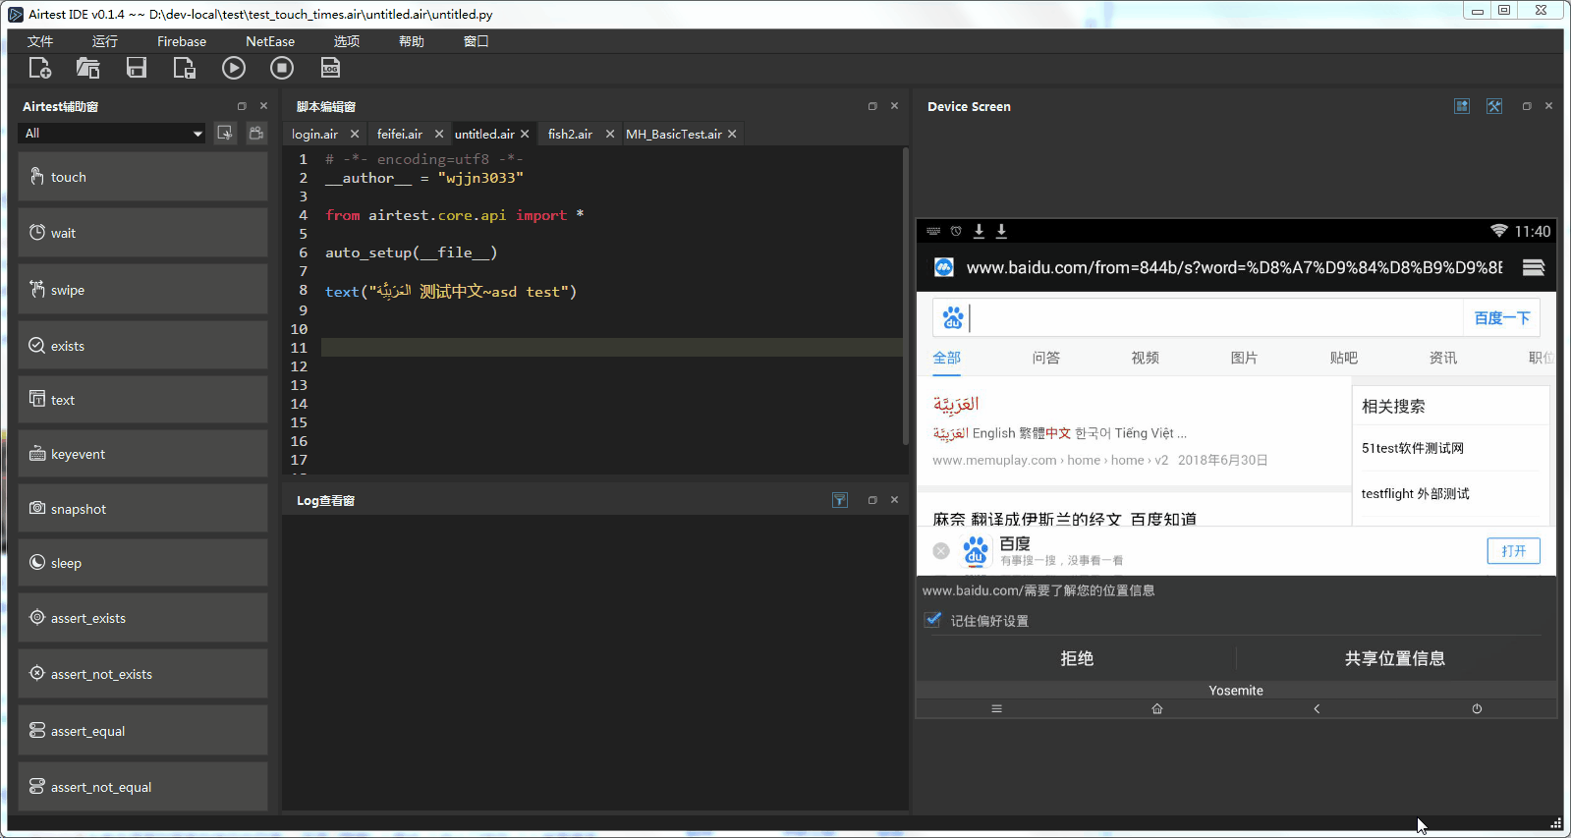Create a new script file from toolbar
Image resolution: width=1571 pixels, height=838 pixels.
pos(40,68)
